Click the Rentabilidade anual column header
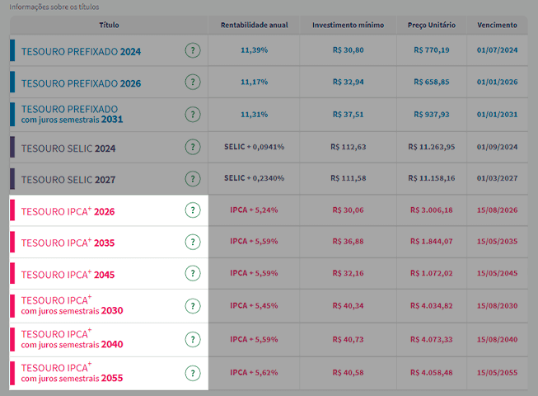 pyautogui.click(x=255, y=25)
